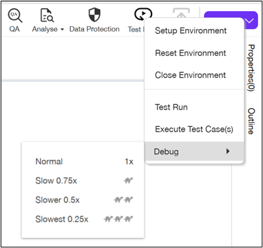Select the double turtle Slower icon

click(123, 200)
